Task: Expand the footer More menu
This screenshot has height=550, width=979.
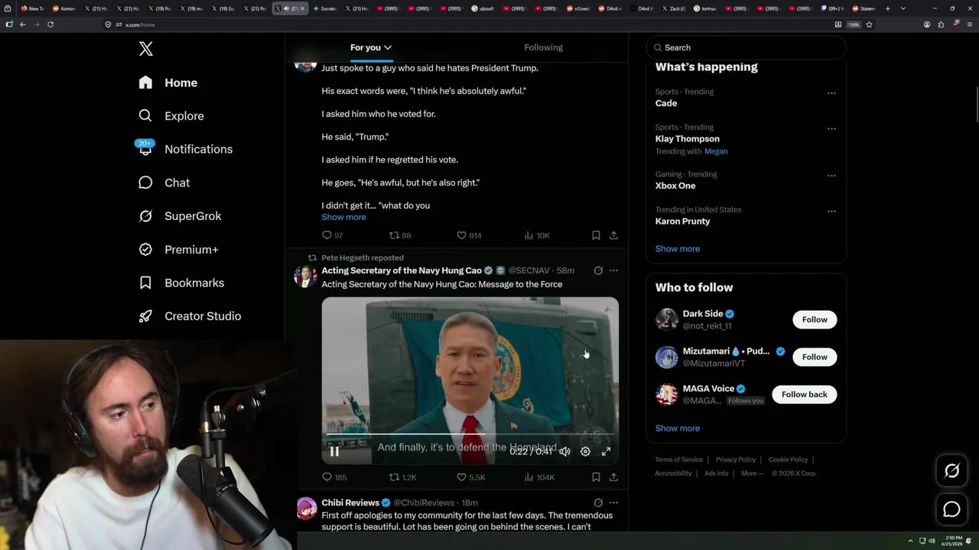Action: click(x=752, y=474)
